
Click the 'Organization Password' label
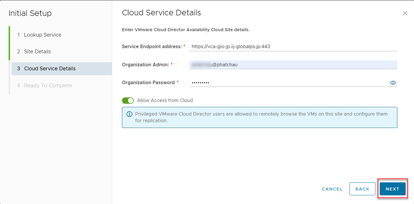click(148, 83)
